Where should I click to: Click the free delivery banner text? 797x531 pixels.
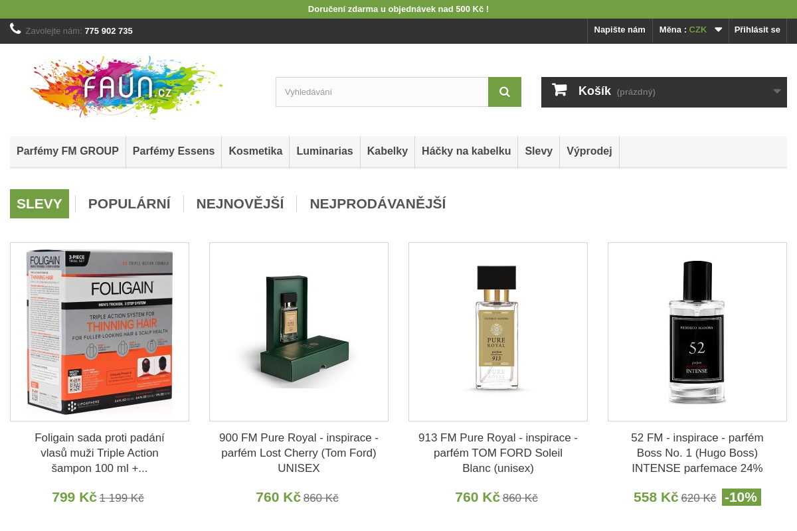pyautogui.click(x=398, y=9)
